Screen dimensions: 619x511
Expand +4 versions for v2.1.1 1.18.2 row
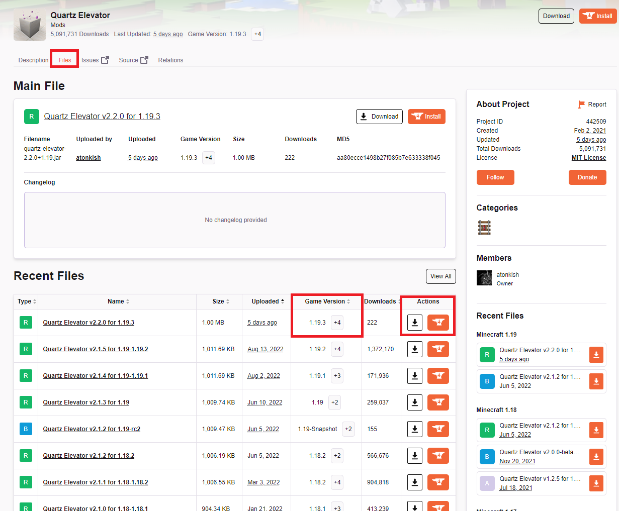[x=337, y=482]
